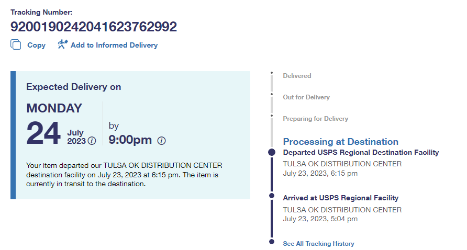The width and height of the screenshot is (467, 250).
Task: Click the Copy text link
Action: (36, 46)
